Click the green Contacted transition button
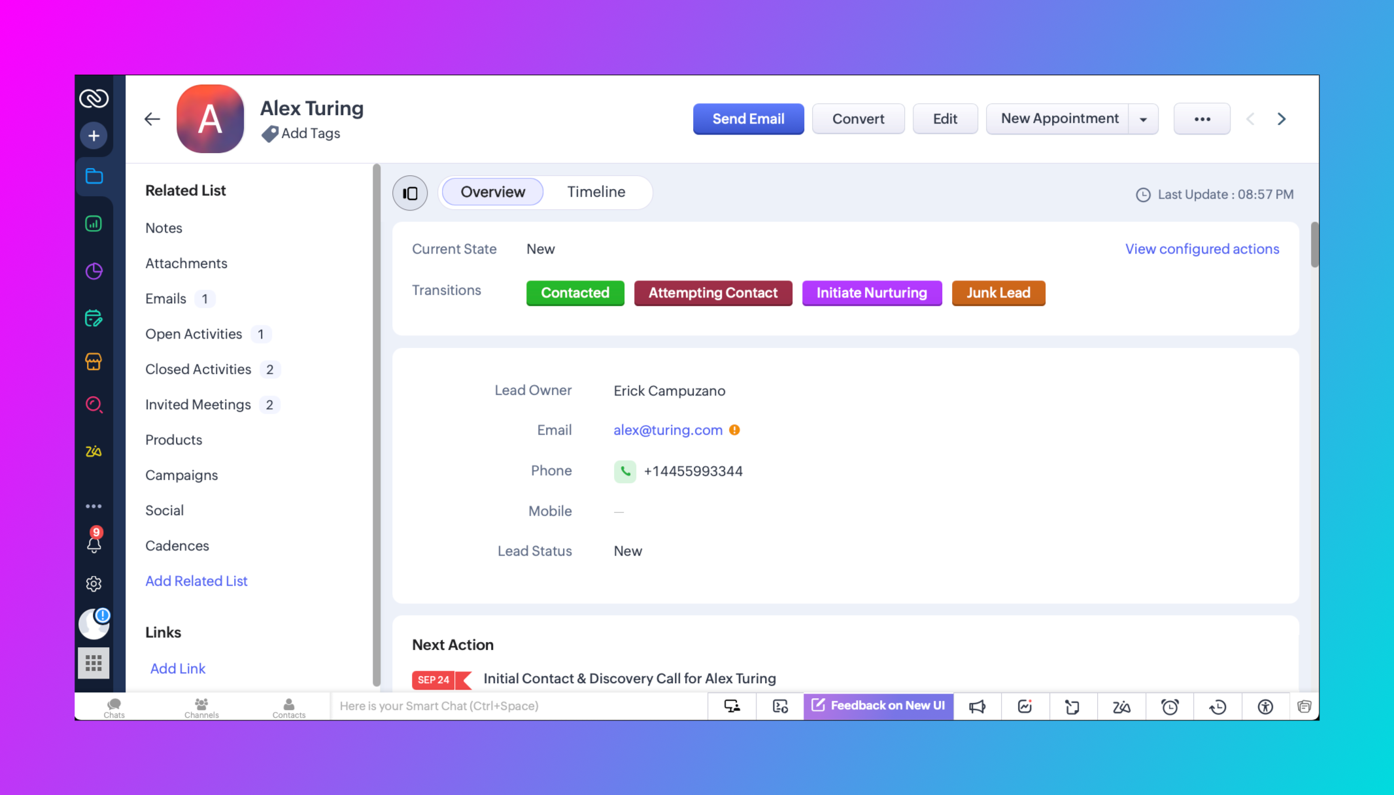Screen dimensions: 1394x795 tap(575, 293)
